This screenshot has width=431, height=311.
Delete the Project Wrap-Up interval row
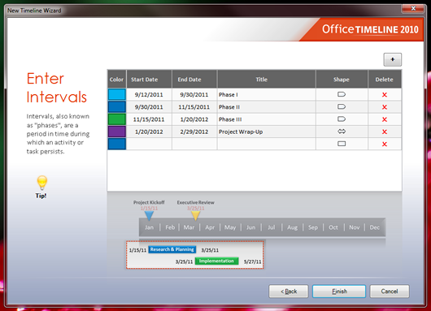click(x=385, y=132)
